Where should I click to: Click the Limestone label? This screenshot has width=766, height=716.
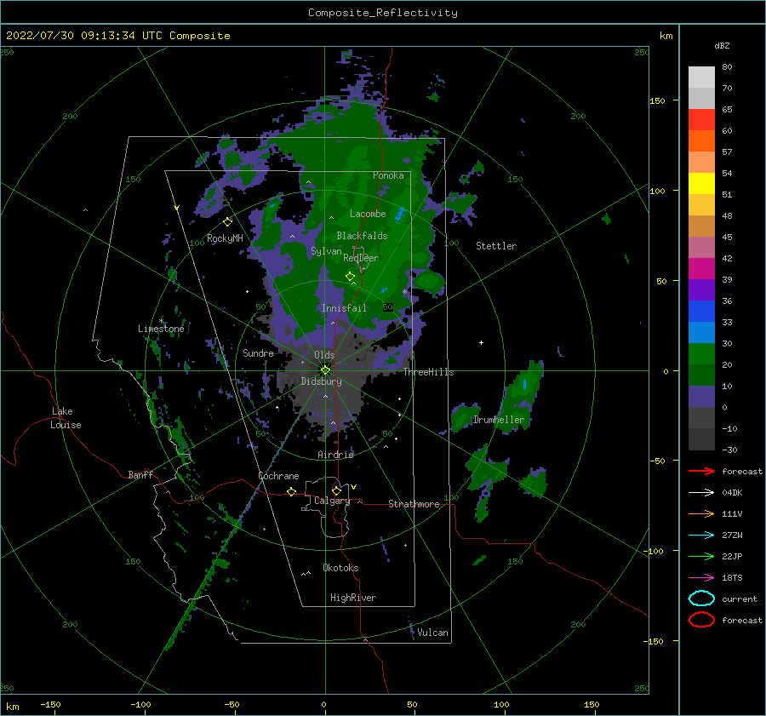tap(161, 329)
